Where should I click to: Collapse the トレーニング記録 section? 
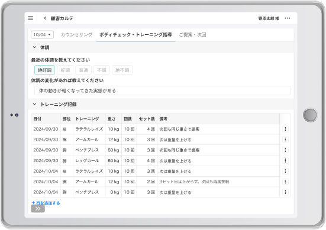coord(34,104)
